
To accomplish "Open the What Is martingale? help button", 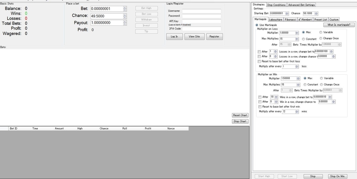I will pos(339,25).
